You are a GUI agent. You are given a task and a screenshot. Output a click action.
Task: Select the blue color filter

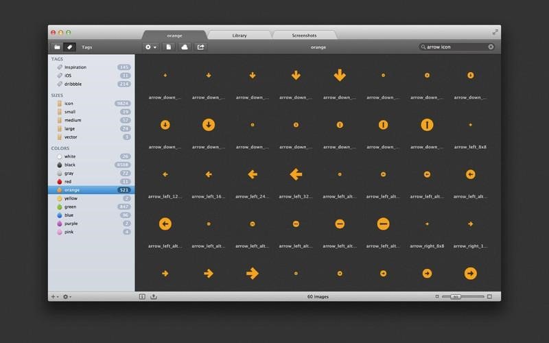pyautogui.click(x=91, y=215)
